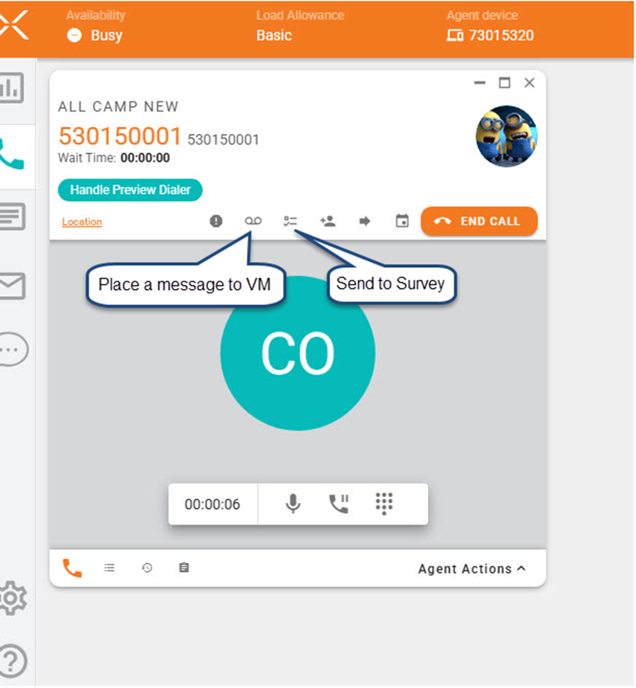The height and width of the screenshot is (688, 636).
Task: Toggle the Busy availability status
Action: click(x=96, y=35)
